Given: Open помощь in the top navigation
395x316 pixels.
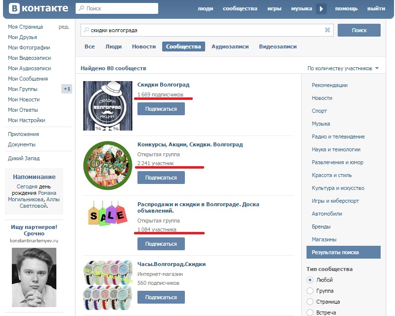Looking at the screenshot, I should pos(346,8).
